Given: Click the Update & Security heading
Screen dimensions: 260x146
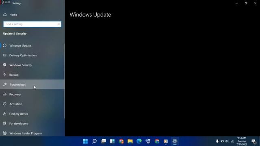Looking at the screenshot, I should 15,34.
